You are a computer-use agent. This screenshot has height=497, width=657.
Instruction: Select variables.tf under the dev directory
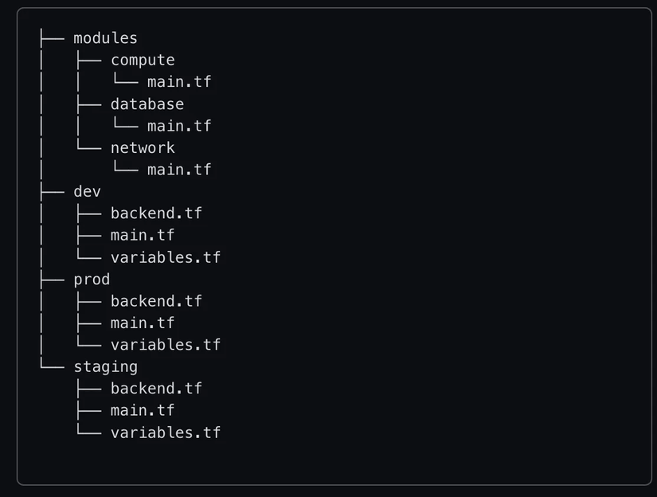[x=166, y=257]
